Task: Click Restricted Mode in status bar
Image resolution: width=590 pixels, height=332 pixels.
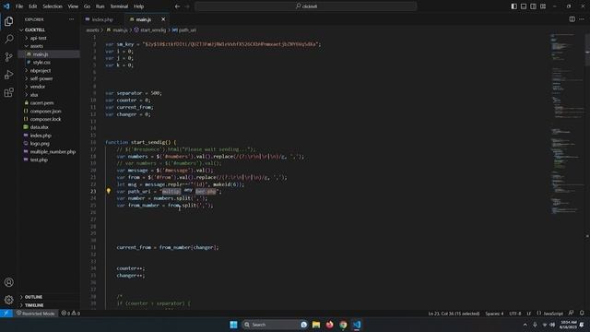Action: pos(36,314)
